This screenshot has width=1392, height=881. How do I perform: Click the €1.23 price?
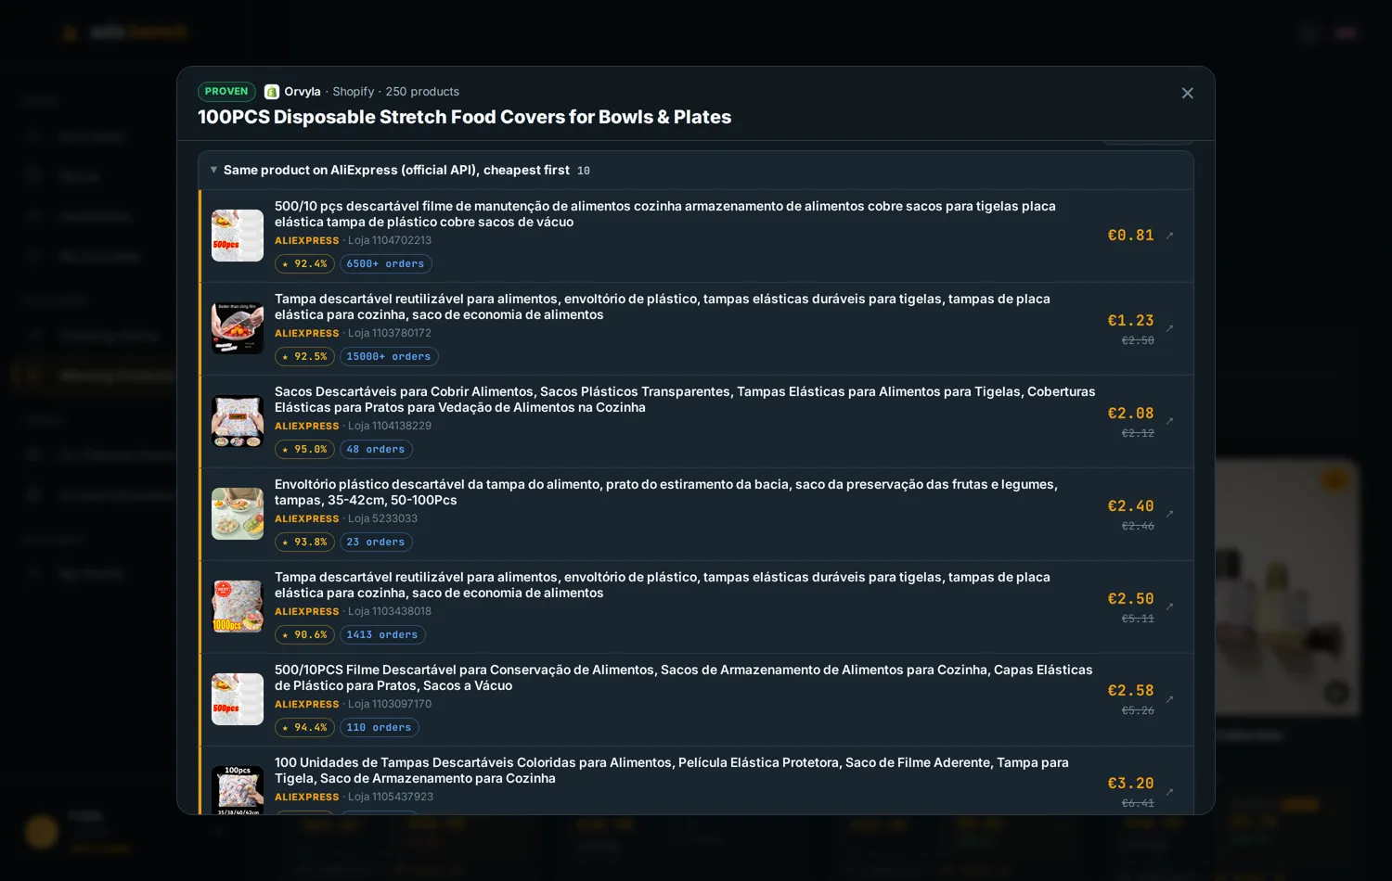(1130, 321)
